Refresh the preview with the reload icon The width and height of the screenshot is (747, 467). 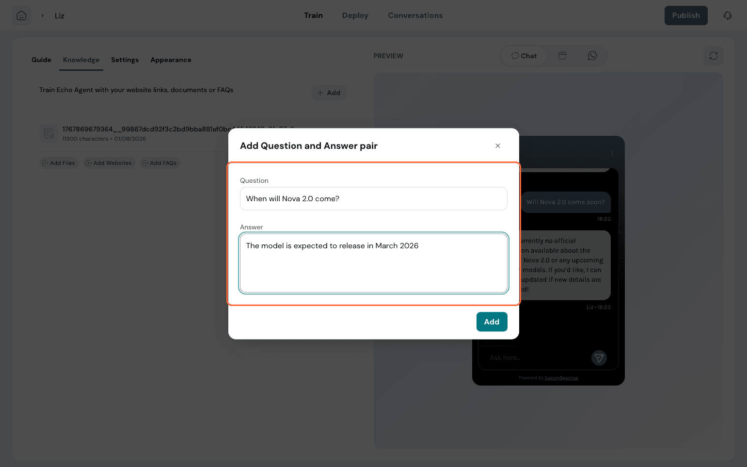[x=713, y=56]
